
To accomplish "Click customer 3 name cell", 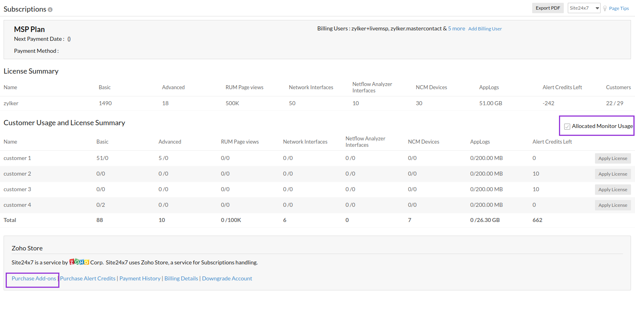I will click(17, 189).
